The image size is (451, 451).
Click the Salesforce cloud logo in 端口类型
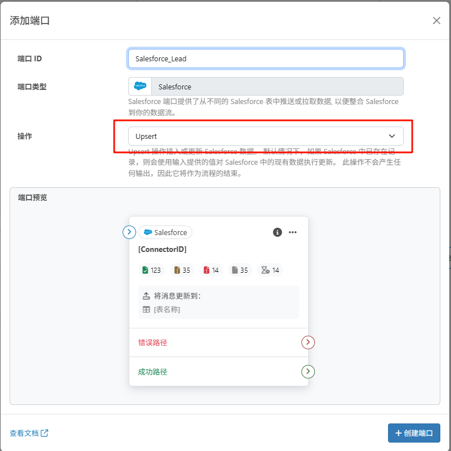point(140,87)
